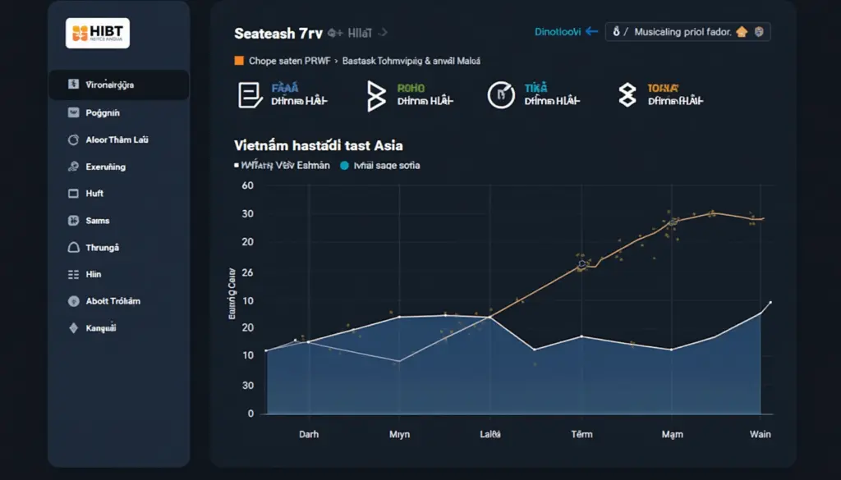Screen dimensions: 841x480
Task: Open the Hiın list icon
Action: pos(73,274)
